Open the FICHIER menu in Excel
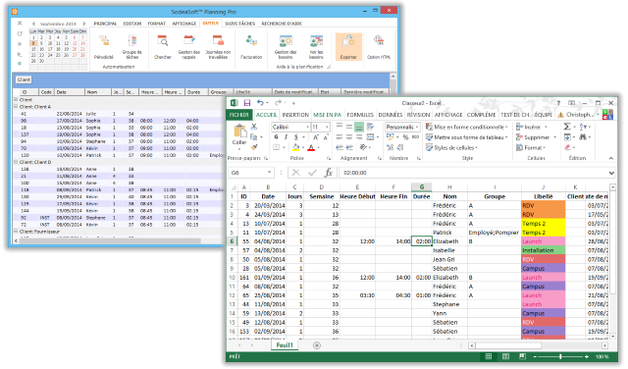The height and width of the screenshot is (369, 628). click(x=239, y=115)
